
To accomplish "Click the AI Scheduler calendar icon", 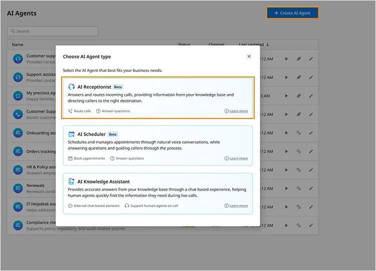I will (x=72, y=134).
